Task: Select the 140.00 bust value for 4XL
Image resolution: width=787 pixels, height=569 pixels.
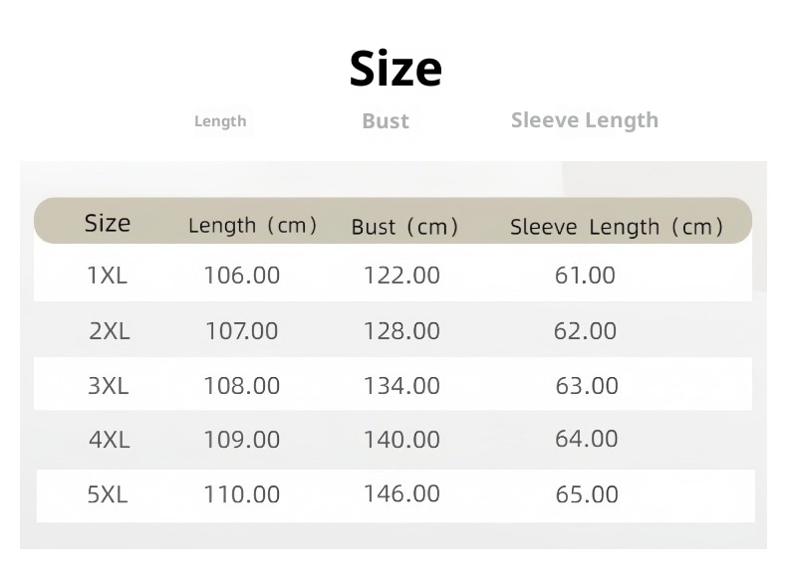Action: pyautogui.click(x=401, y=439)
